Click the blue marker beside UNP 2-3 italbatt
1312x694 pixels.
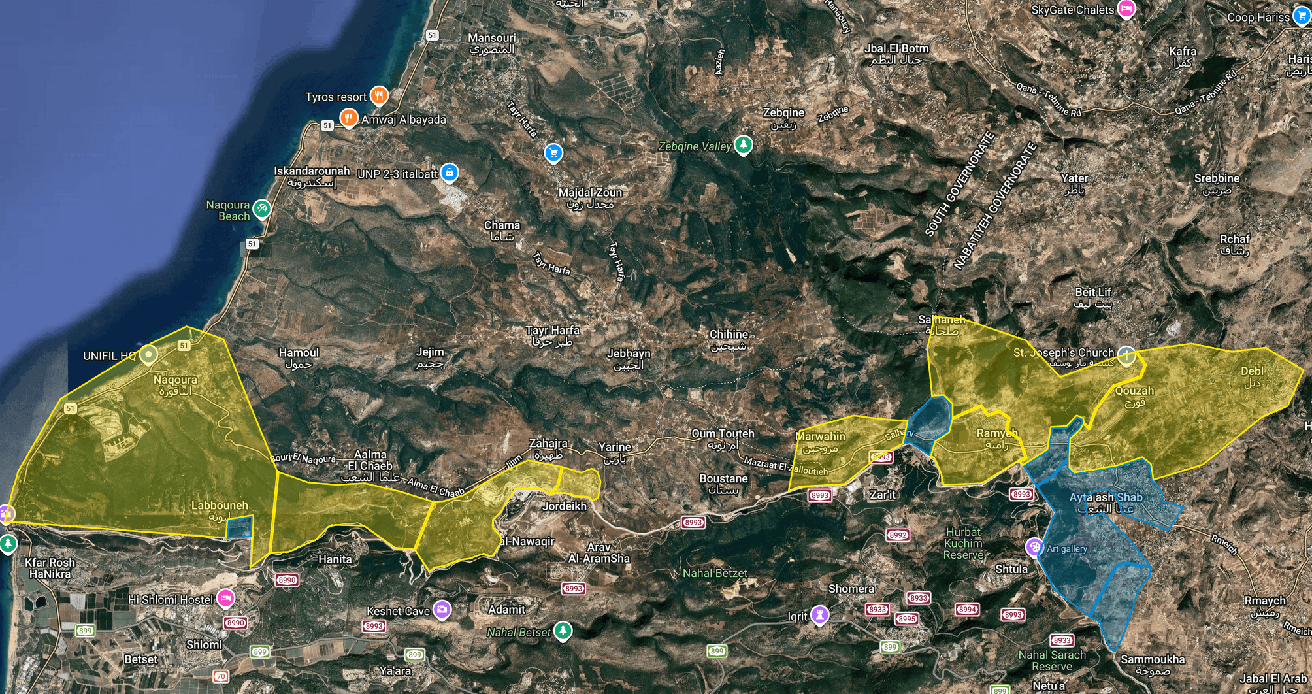click(x=449, y=173)
